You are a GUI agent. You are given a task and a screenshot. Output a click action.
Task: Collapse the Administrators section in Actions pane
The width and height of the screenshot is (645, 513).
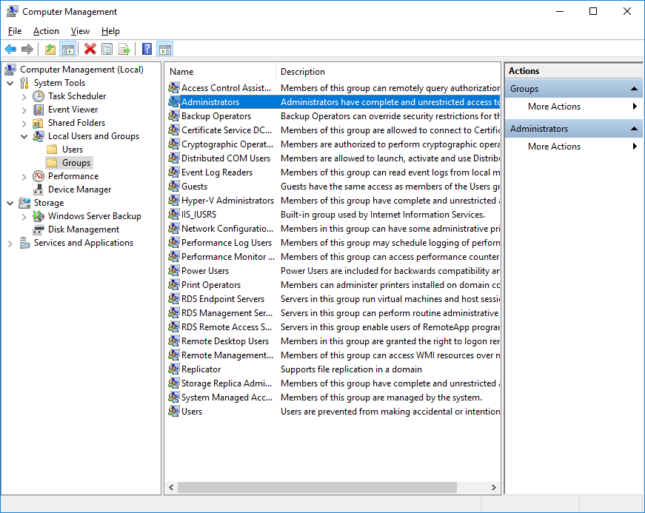[x=635, y=129]
